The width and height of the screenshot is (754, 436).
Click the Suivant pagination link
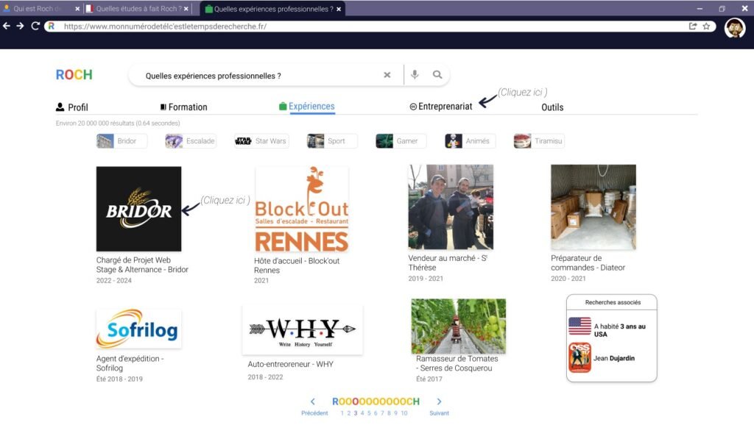pyautogui.click(x=439, y=413)
